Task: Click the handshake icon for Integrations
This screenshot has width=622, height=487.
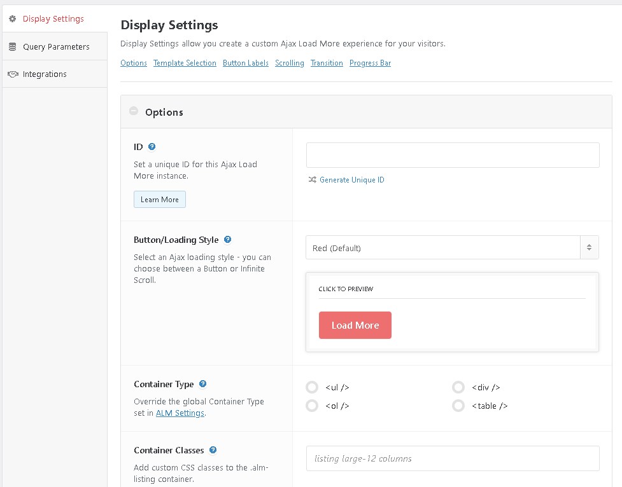Action: click(12, 74)
